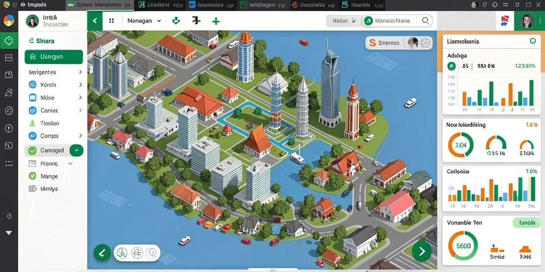Open the Nonagan dropdown
The width and height of the screenshot is (545, 272).
coord(144,21)
